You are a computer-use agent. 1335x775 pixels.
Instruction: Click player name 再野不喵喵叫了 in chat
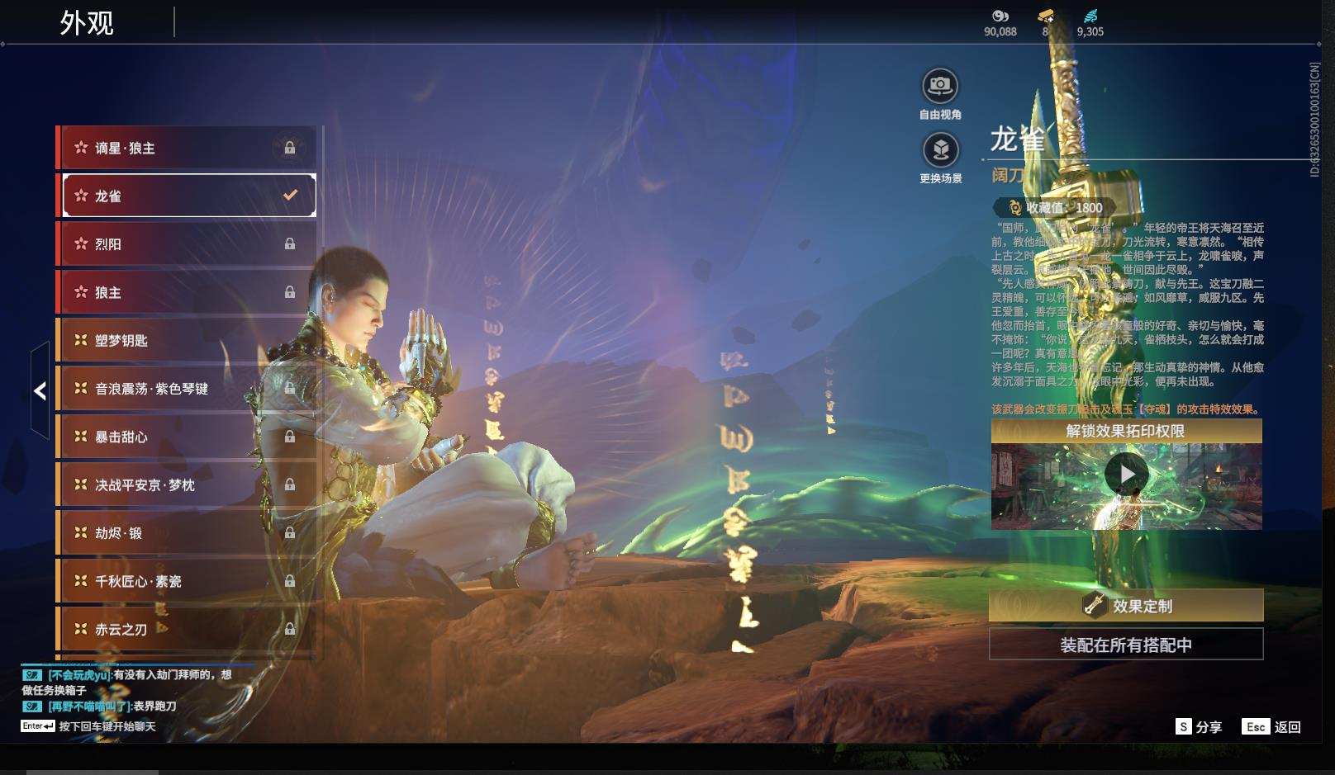89,706
